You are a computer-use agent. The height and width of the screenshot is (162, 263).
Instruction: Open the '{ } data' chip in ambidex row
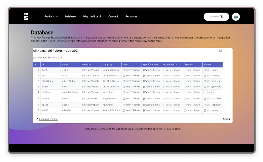tap(208, 92)
